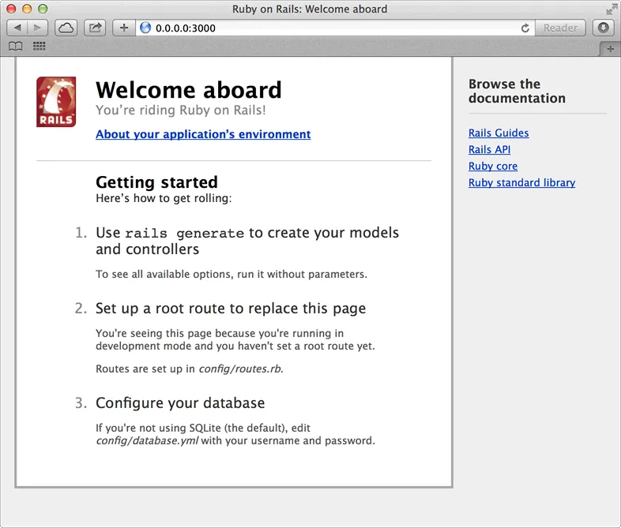Go forward with the forward arrow button
Image resolution: width=621 pixels, height=528 pixels.
pyautogui.click(x=38, y=28)
